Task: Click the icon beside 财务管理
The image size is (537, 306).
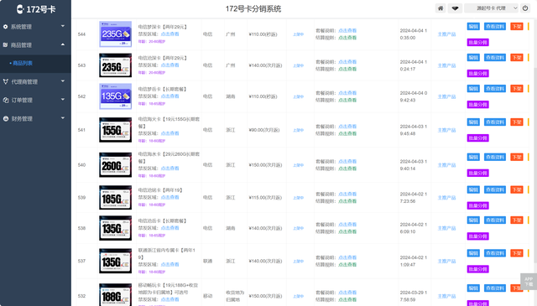Action: [x=6, y=119]
